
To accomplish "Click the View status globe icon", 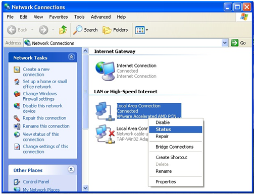I will tap(17, 135).
